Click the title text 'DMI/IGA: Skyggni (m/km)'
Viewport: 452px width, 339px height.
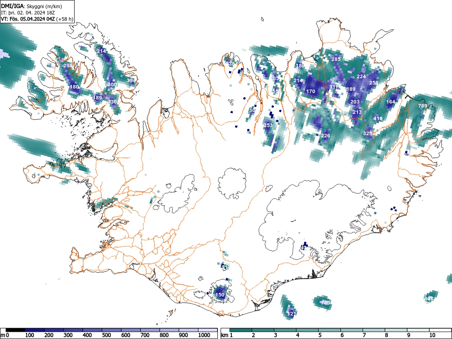coord(32,6)
